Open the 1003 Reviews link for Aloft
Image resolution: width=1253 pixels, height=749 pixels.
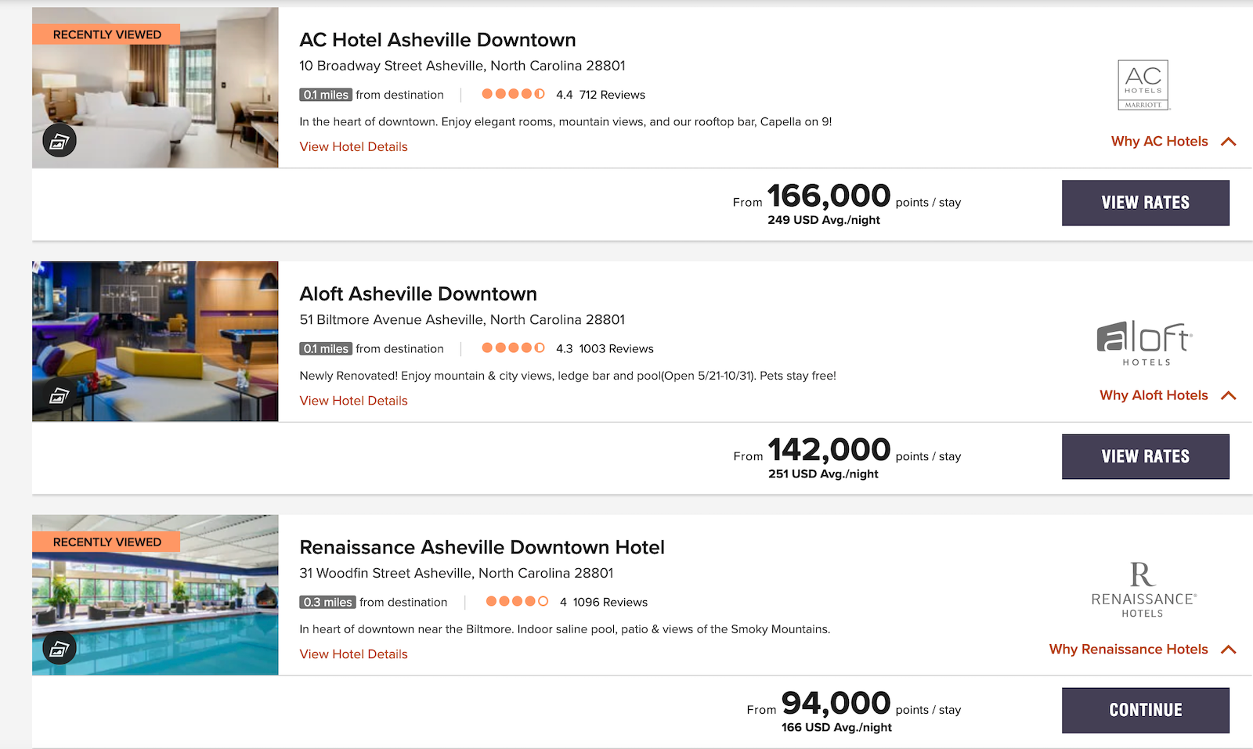(x=616, y=348)
